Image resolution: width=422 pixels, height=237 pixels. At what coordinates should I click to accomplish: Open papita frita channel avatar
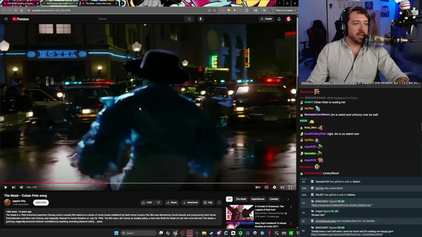[7, 202]
